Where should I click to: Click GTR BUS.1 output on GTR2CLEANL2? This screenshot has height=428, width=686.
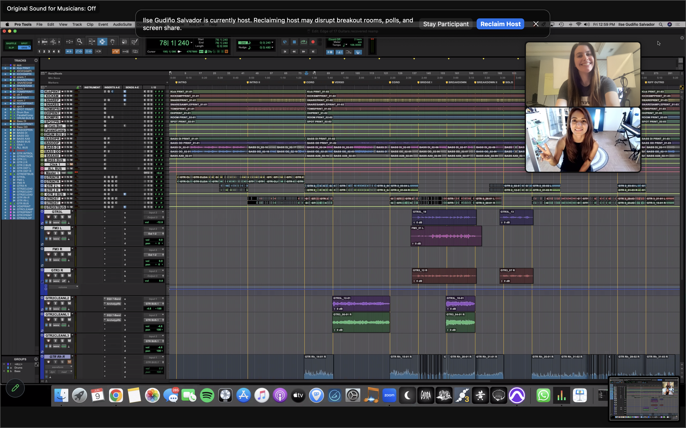(152, 303)
